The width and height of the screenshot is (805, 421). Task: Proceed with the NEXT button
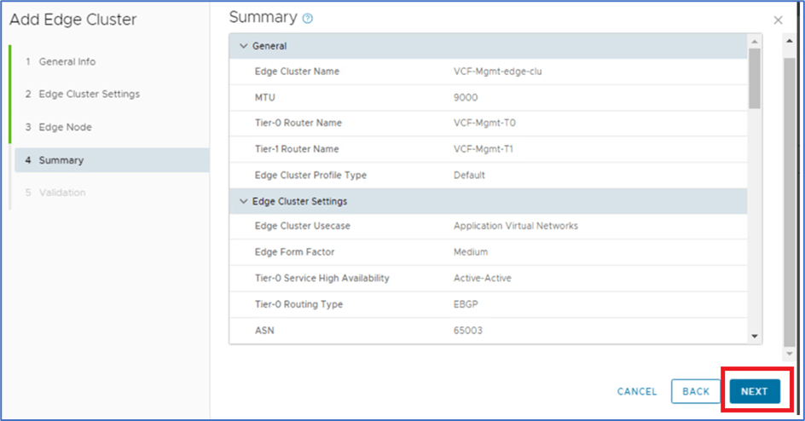754,391
